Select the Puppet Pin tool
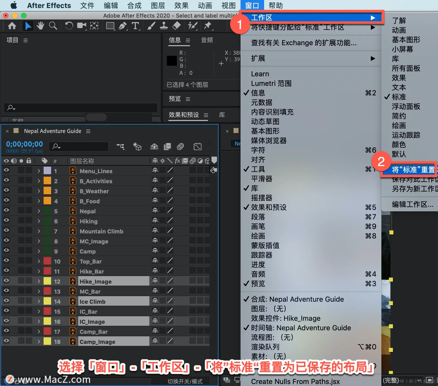Image resolution: width=438 pixels, height=386 pixels. 208,26
